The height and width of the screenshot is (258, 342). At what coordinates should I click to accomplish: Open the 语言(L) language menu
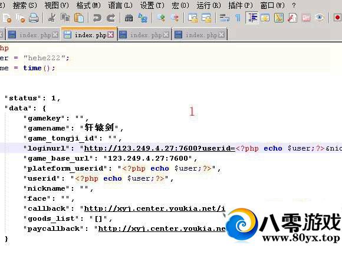click(120, 5)
